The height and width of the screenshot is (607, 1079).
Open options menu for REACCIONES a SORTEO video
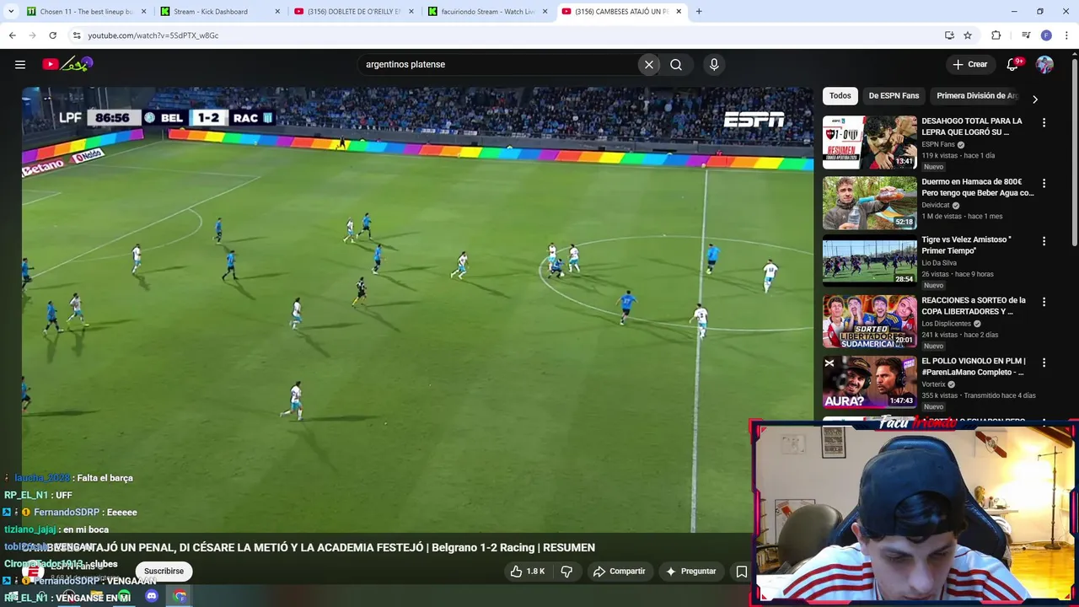1044,302
